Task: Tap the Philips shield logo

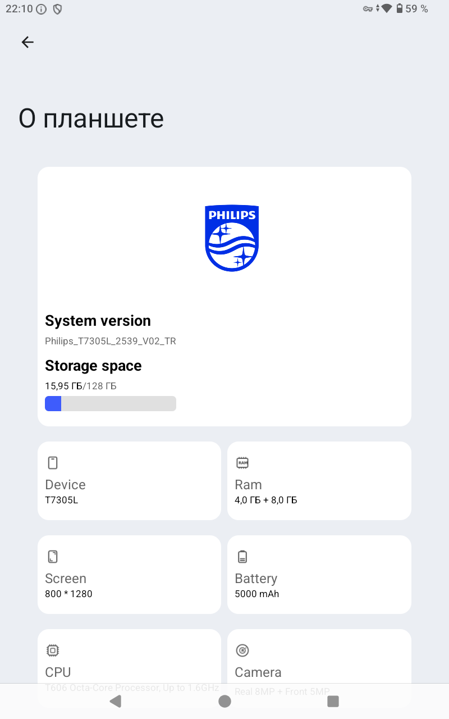Action: click(x=231, y=238)
